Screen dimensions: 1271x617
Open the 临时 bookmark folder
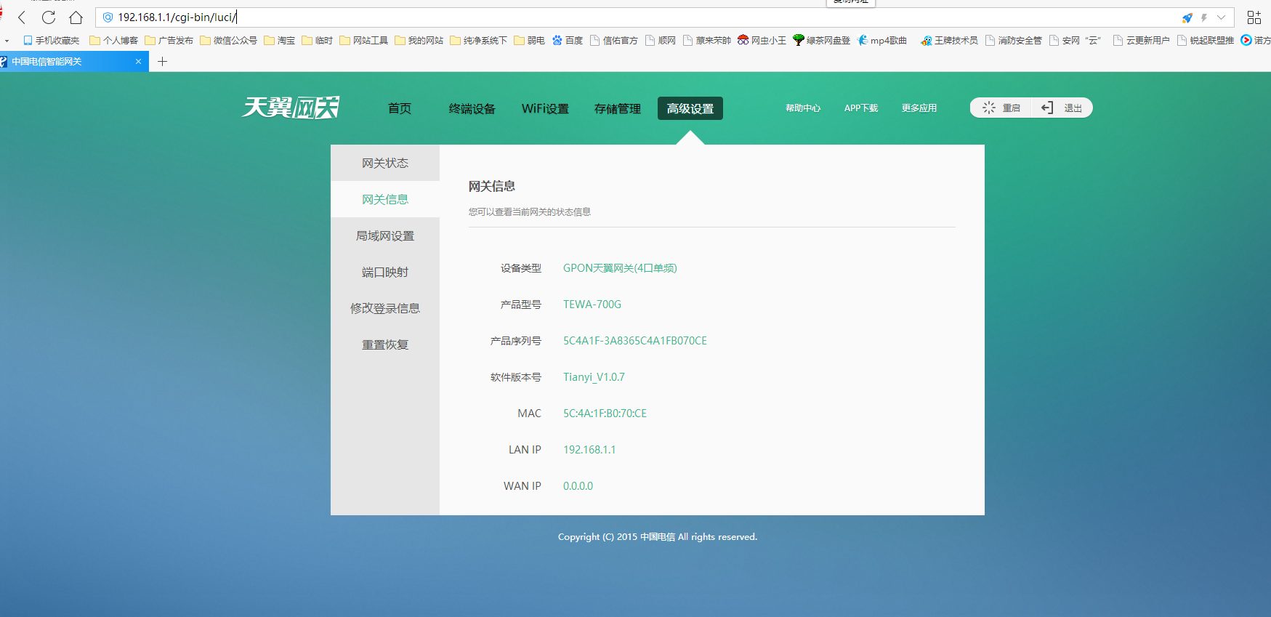[x=318, y=41]
